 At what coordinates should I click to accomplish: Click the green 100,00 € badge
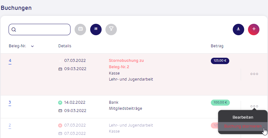(x=220, y=103)
